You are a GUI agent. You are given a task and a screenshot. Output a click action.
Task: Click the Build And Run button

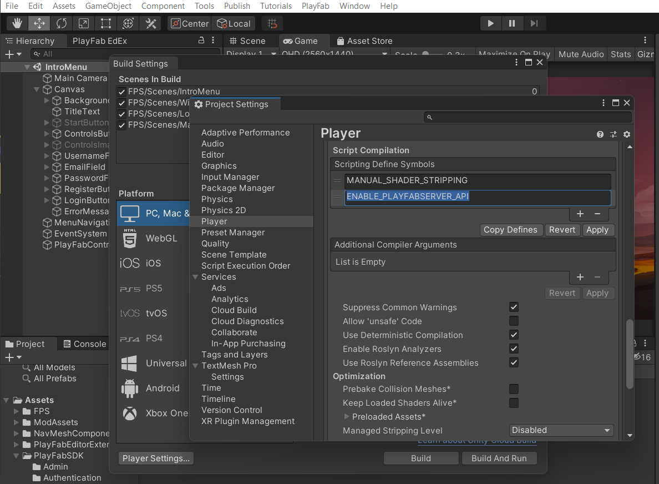499,458
